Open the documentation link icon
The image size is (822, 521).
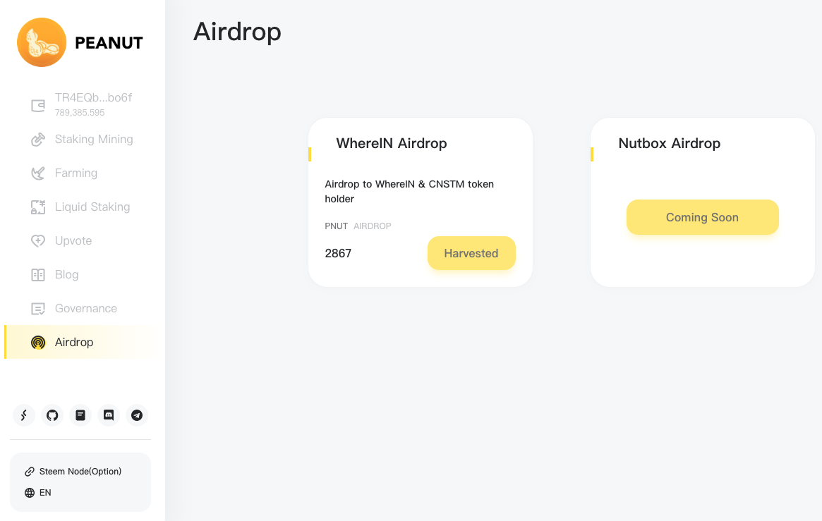[80, 415]
